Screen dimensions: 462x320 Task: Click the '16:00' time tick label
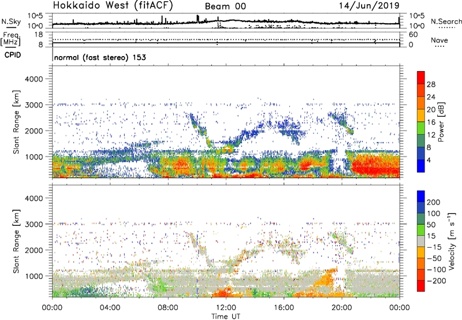coord(284,308)
